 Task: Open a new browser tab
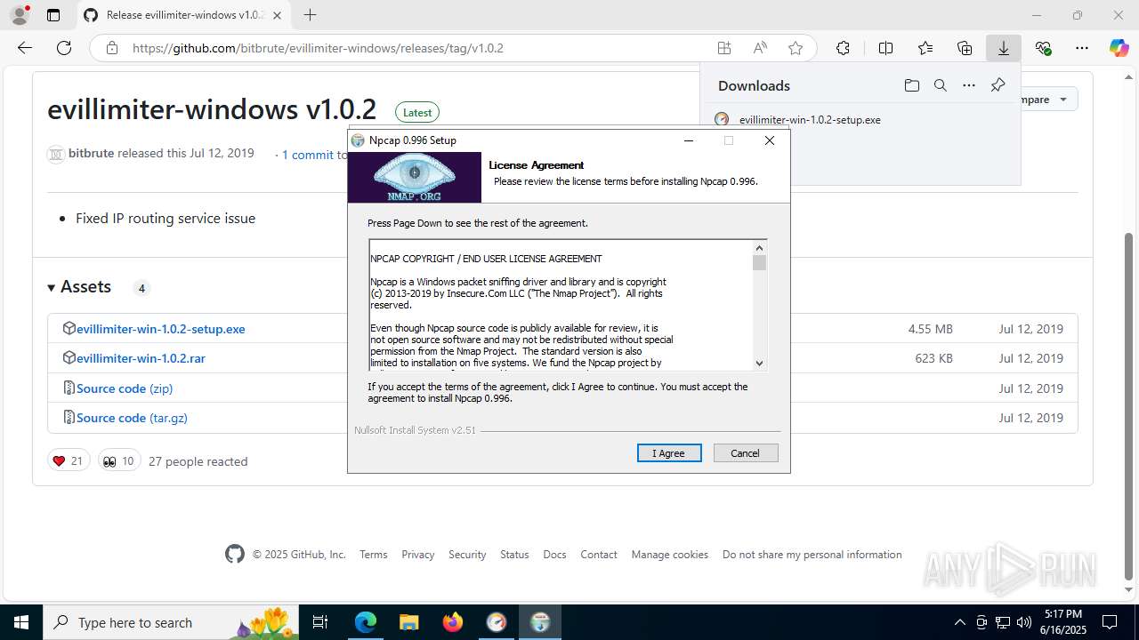[x=310, y=15]
